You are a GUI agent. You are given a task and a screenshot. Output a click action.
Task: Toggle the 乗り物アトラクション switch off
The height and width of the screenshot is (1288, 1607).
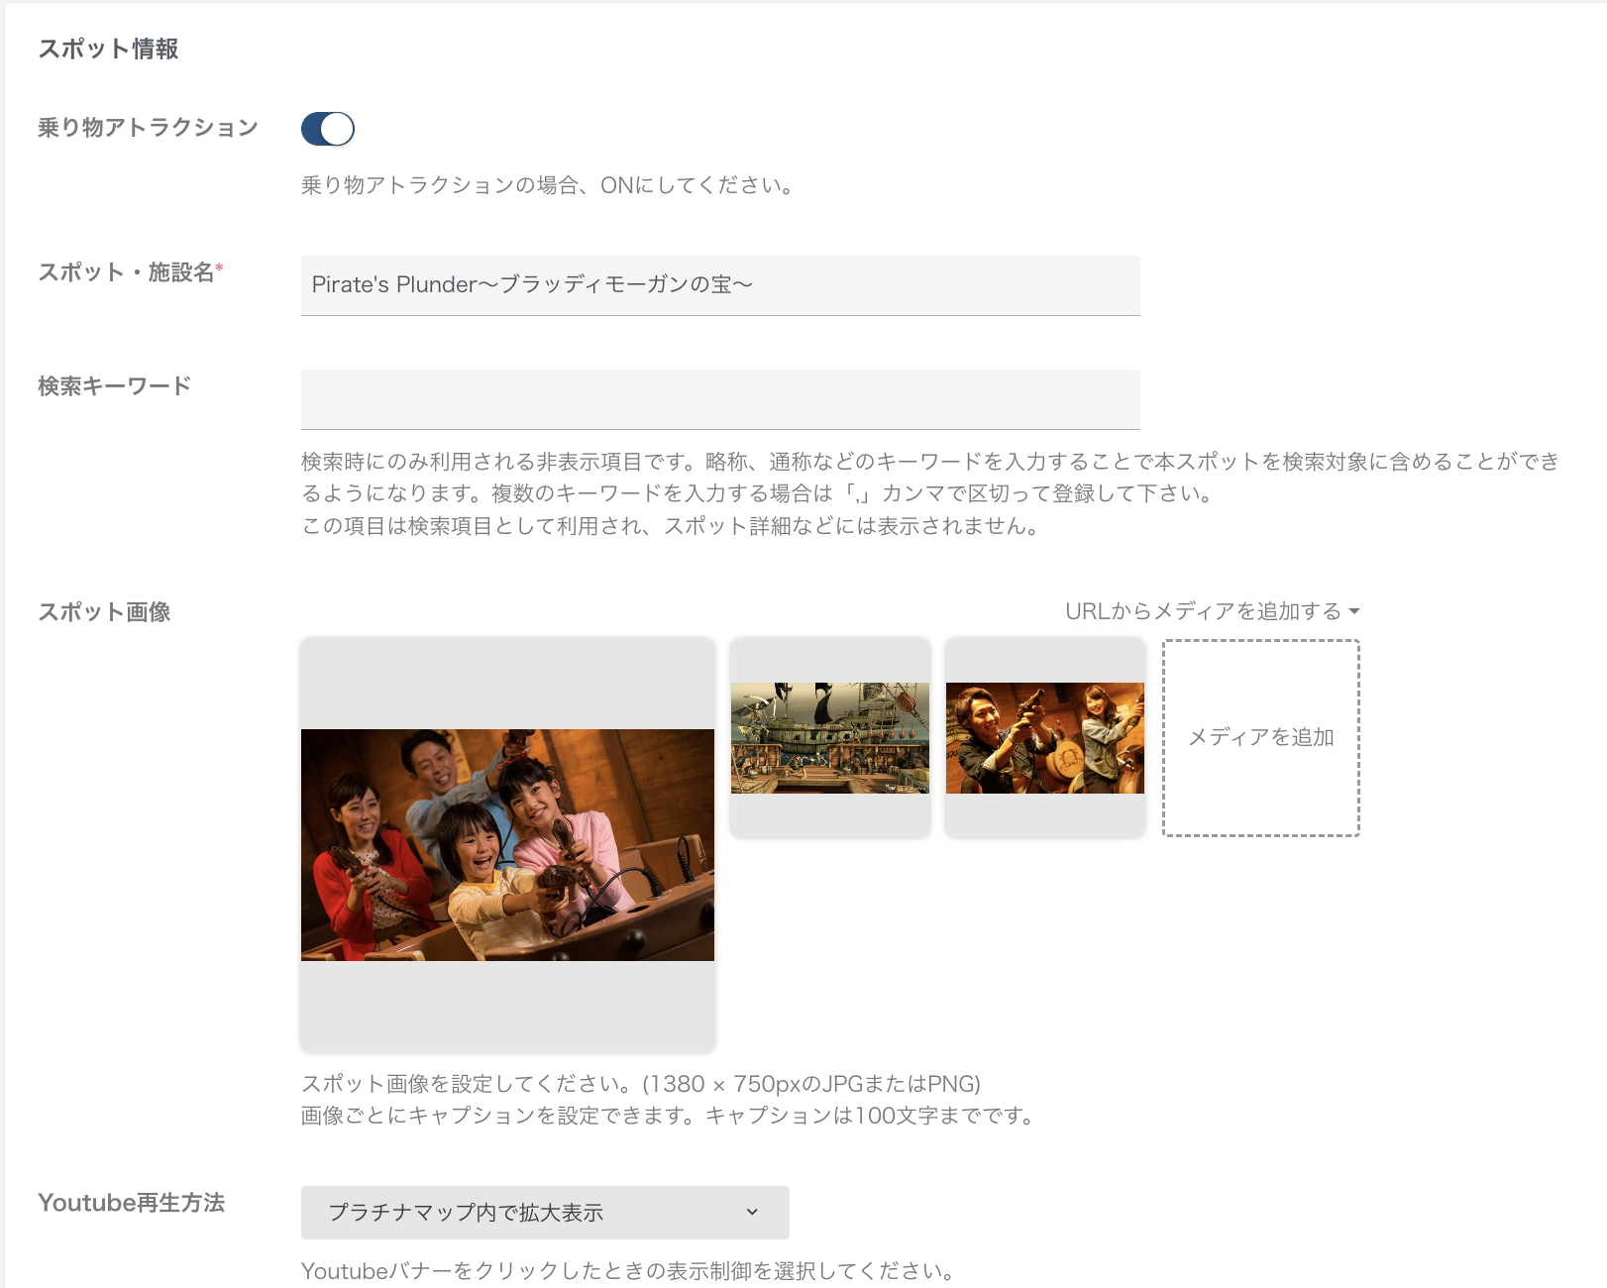pyautogui.click(x=328, y=129)
